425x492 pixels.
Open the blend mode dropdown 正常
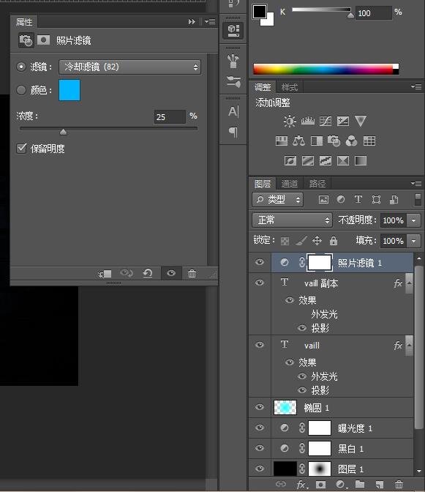point(292,220)
